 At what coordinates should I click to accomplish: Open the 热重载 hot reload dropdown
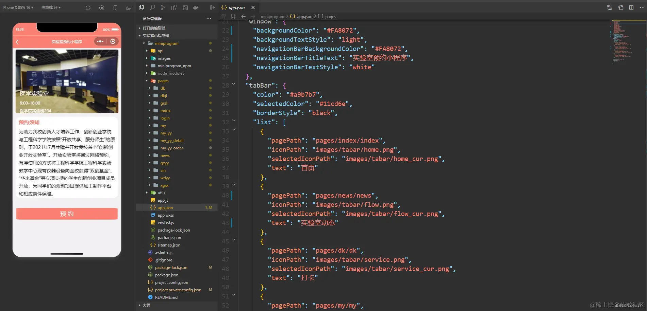click(51, 7)
